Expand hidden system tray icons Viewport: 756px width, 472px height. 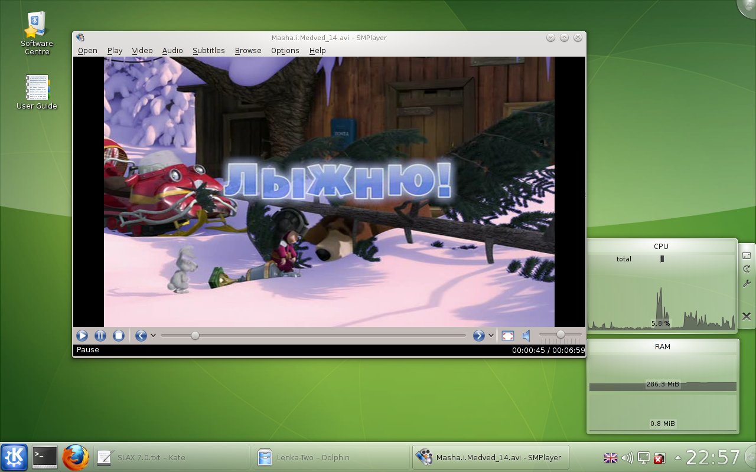point(676,457)
